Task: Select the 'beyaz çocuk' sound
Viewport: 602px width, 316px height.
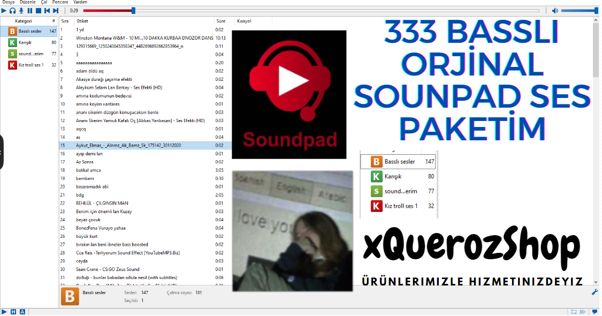Action: [x=146, y=220]
